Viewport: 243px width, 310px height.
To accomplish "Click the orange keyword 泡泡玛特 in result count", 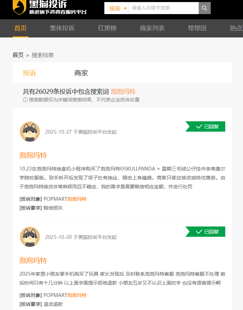I will point(123,91).
